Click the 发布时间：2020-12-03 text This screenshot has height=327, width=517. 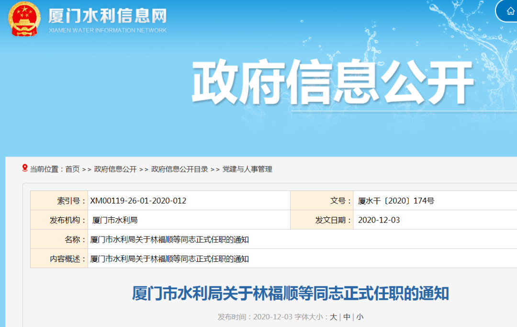coord(255,317)
